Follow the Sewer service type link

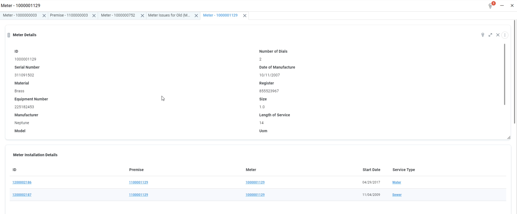pos(397,195)
